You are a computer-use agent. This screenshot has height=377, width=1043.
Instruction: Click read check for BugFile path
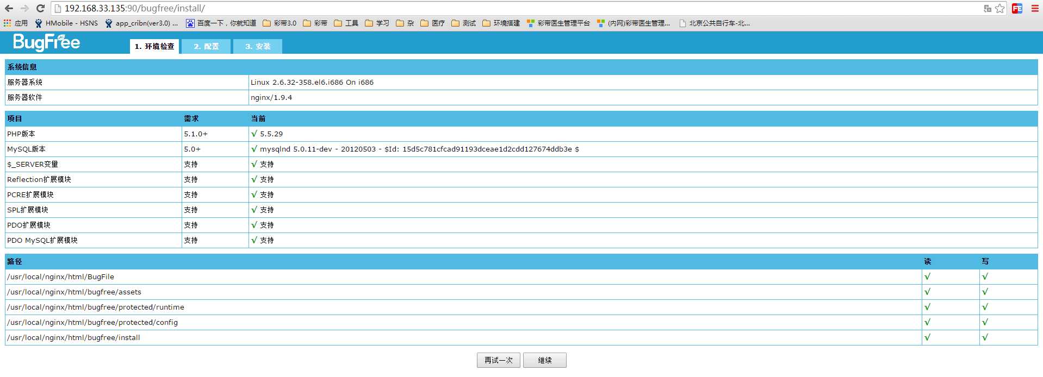point(927,277)
